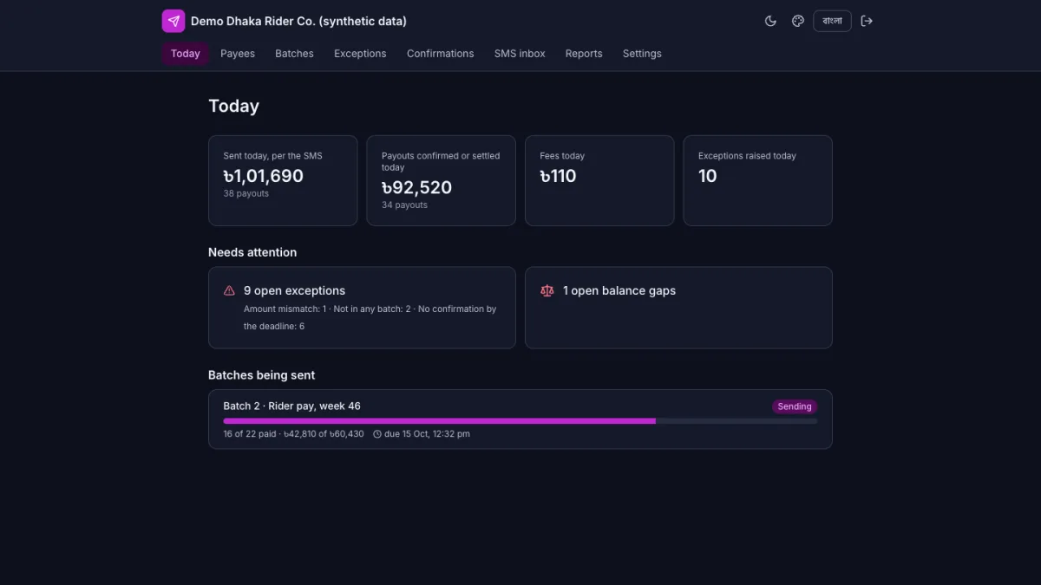Switch language with the বাংলা button

tap(832, 21)
